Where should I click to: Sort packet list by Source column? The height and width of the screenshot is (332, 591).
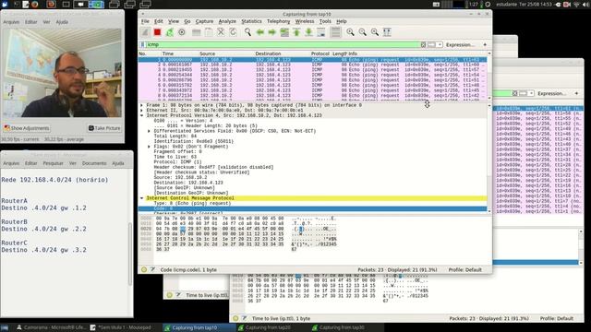click(x=207, y=53)
